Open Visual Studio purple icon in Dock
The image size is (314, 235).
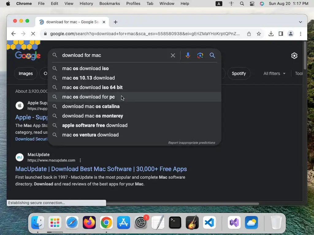pyautogui.click(x=234, y=222)
